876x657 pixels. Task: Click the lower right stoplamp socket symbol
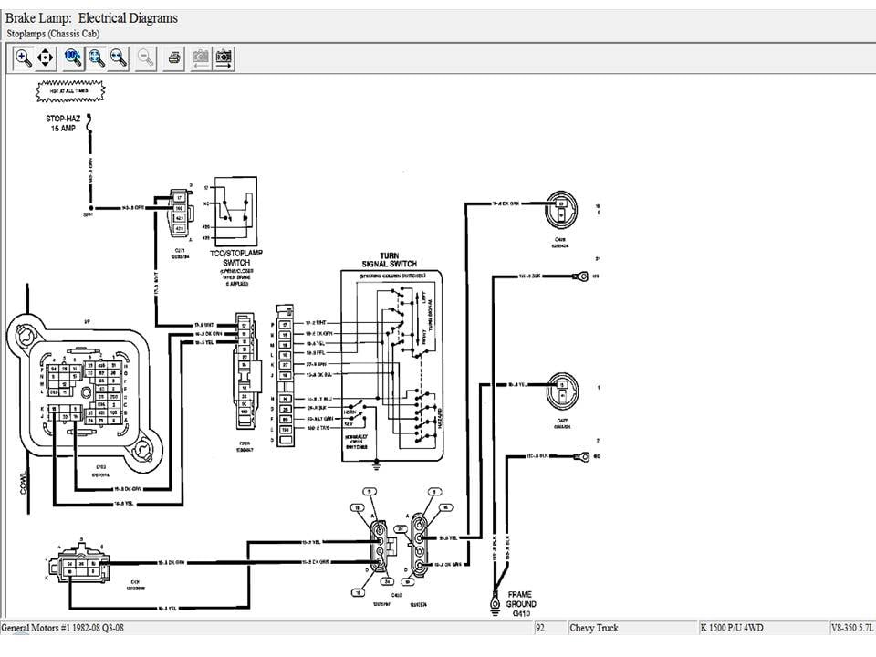[563, 390]
